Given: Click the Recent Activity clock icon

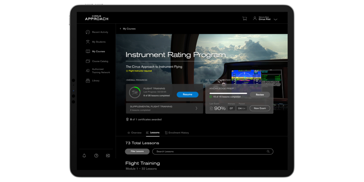Looking at the screenshot, I should pos(88,32).
